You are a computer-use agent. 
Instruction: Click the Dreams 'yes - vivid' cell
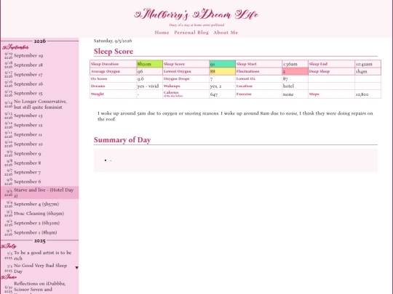point(149,86)
